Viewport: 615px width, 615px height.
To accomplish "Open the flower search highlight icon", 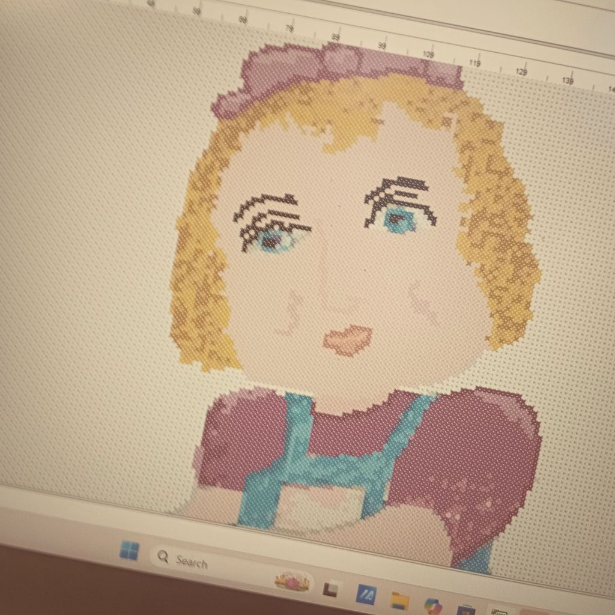I will tap(292, 581).
